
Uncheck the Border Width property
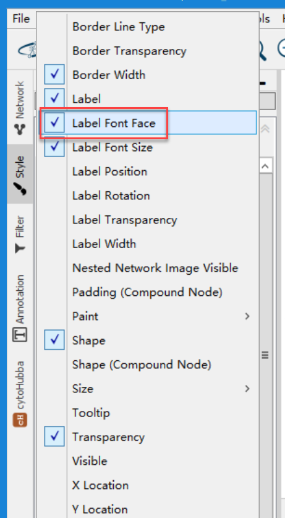[54, 75]
